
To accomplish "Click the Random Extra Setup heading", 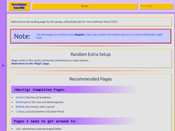I will coord(91,54).
